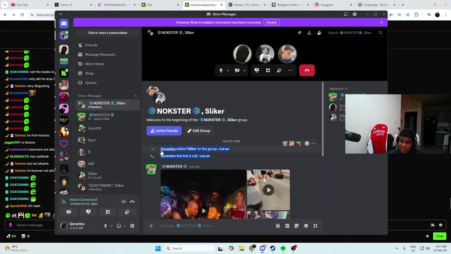Mute mic in user panel
The height and width of the screenshot is (254, 451).
tap(105, 226)
